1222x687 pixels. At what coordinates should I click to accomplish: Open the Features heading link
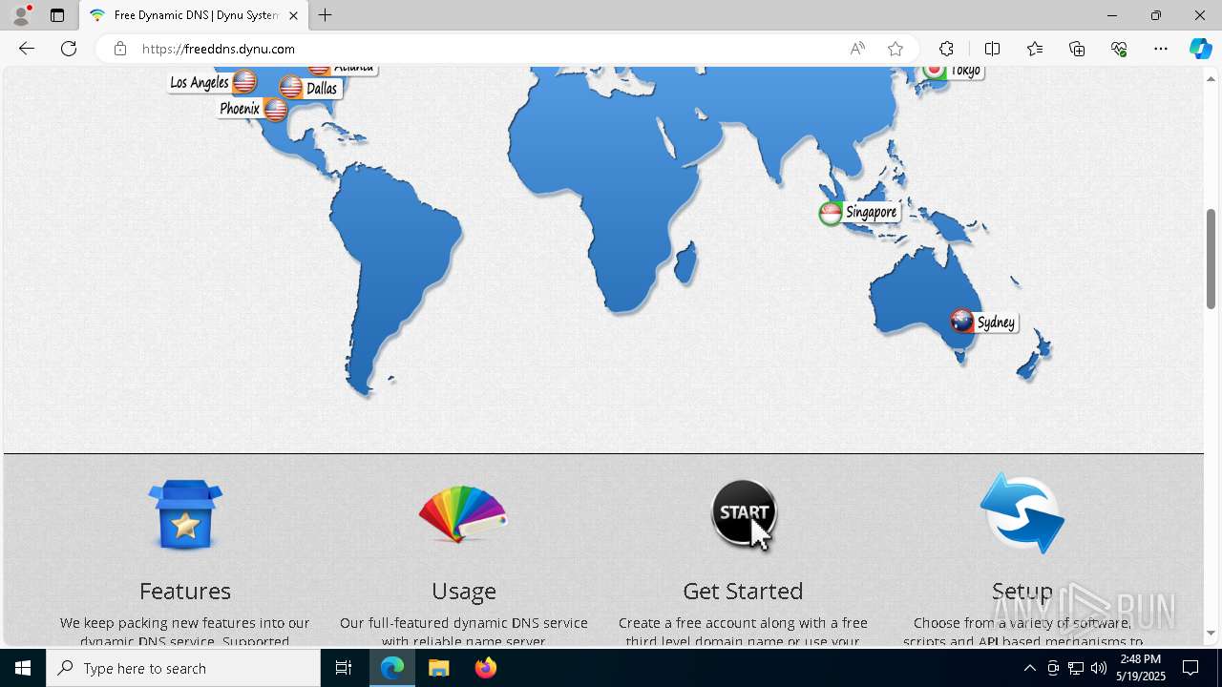(185, 591)
